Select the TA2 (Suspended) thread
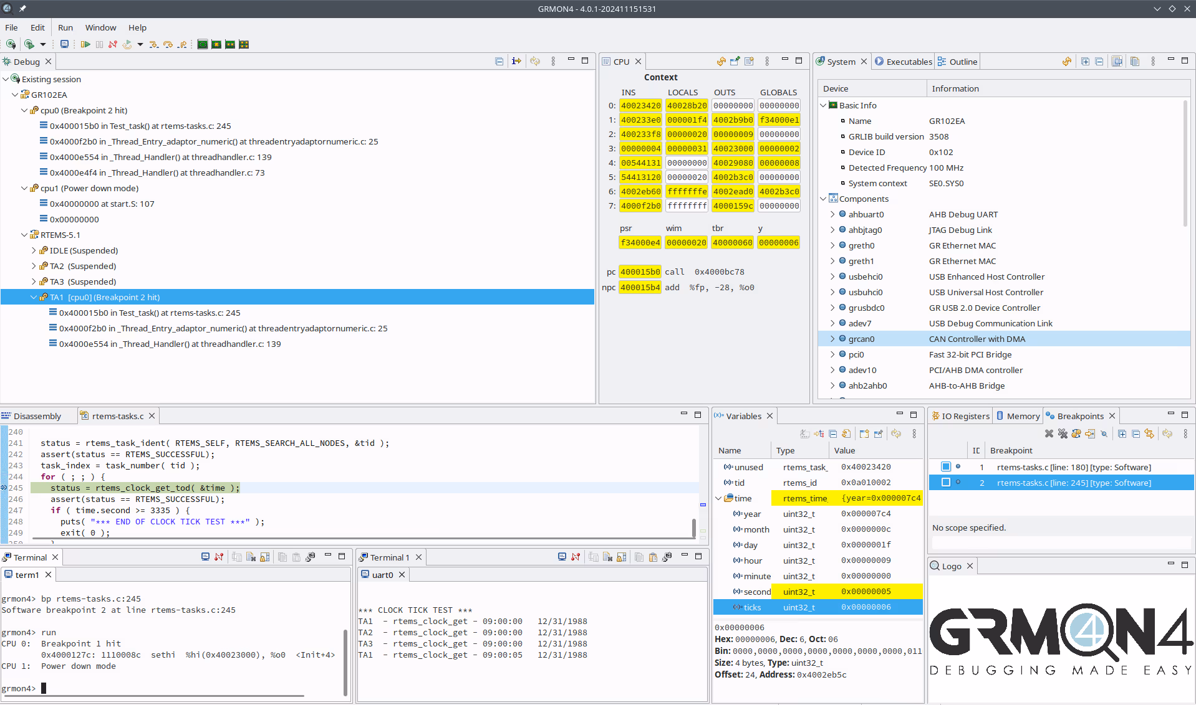 point(82,266)
